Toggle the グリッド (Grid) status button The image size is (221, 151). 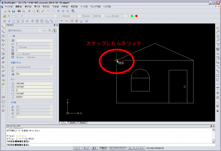tap(86, 148)
